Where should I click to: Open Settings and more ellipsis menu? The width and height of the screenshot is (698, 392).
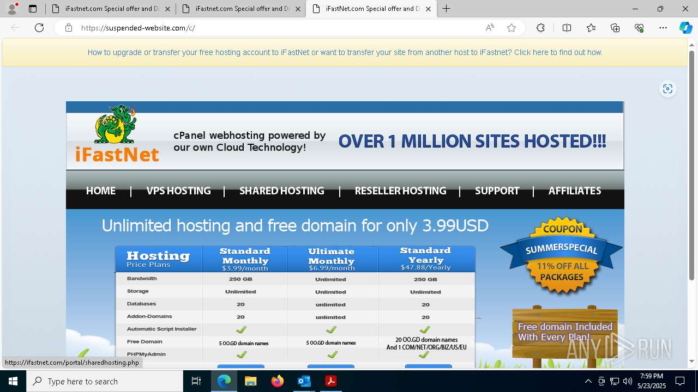[663, 28]
